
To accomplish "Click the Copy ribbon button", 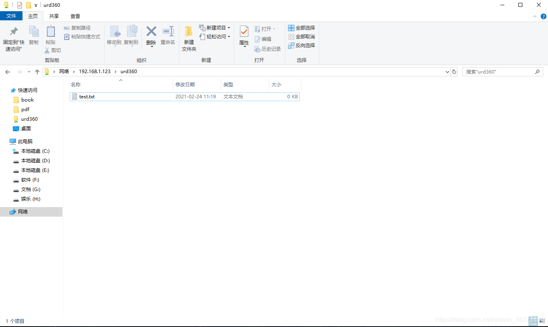I will [x=34, y=36].
